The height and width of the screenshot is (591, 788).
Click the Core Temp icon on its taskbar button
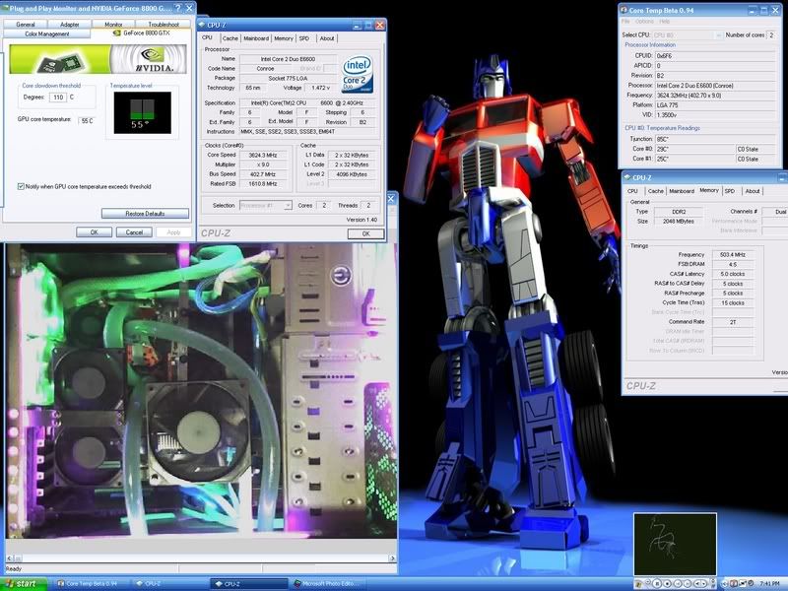(60, 584)
